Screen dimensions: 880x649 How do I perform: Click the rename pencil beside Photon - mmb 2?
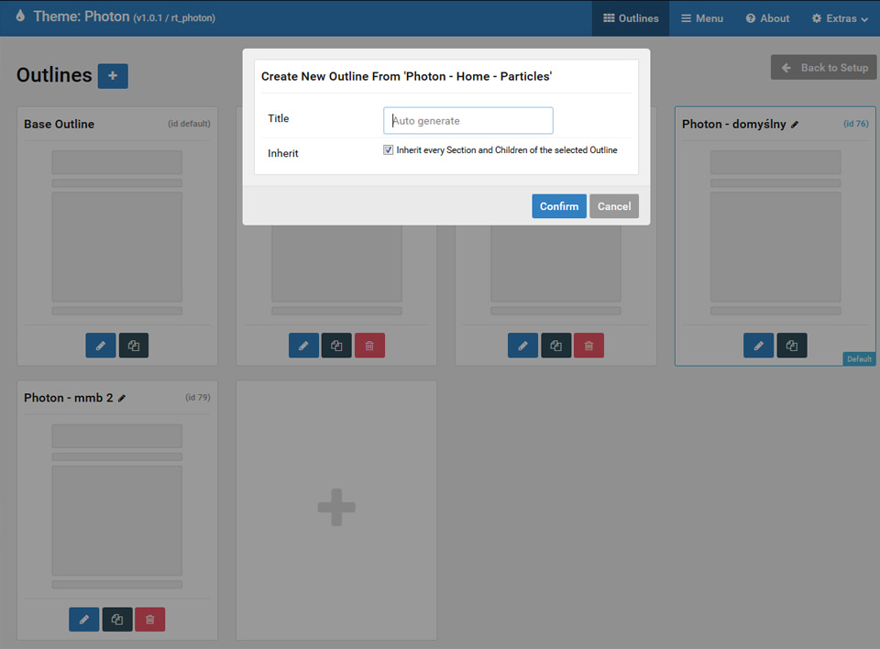point(122,398)
